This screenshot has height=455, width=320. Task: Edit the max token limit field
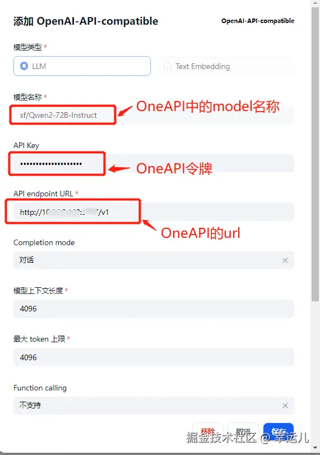(154, 357)
